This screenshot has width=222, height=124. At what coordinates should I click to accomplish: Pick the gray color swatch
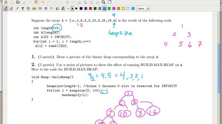point(100,9)
